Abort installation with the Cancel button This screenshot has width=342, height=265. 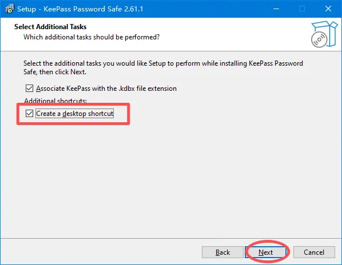tap(314, 252)
